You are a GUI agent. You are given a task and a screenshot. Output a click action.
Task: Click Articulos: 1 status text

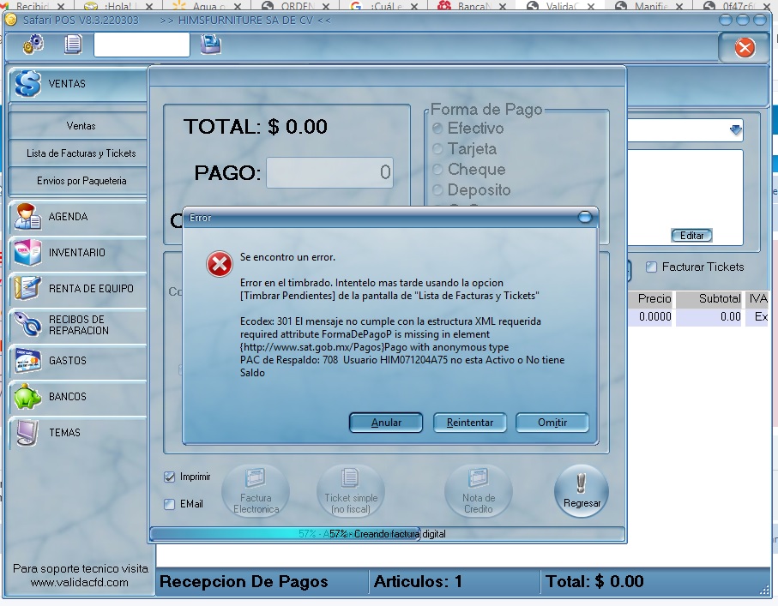[x=418, y=581]
